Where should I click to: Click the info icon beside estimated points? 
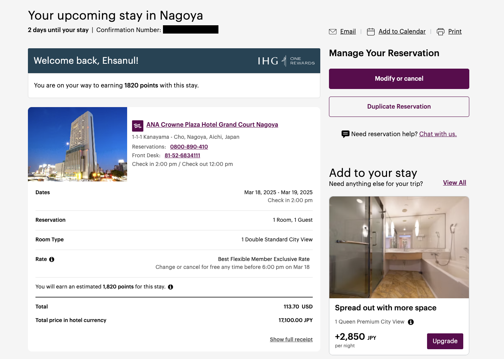171,287
